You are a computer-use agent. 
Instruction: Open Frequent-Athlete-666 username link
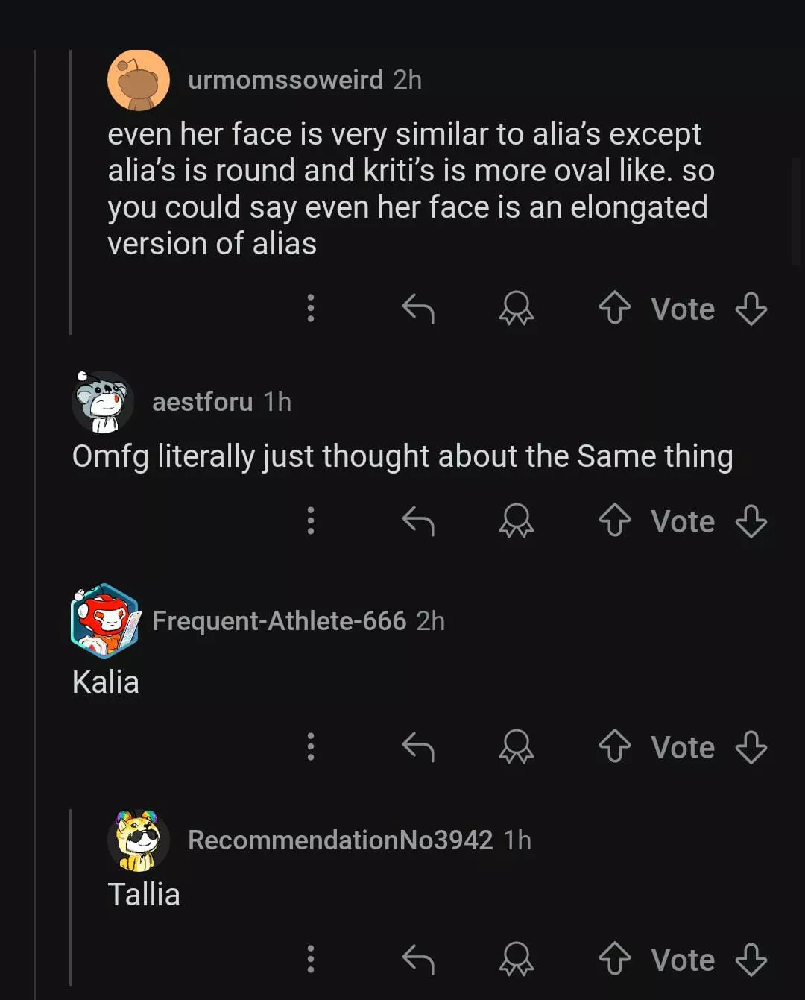pyautogui.click(x=279, y=621)
